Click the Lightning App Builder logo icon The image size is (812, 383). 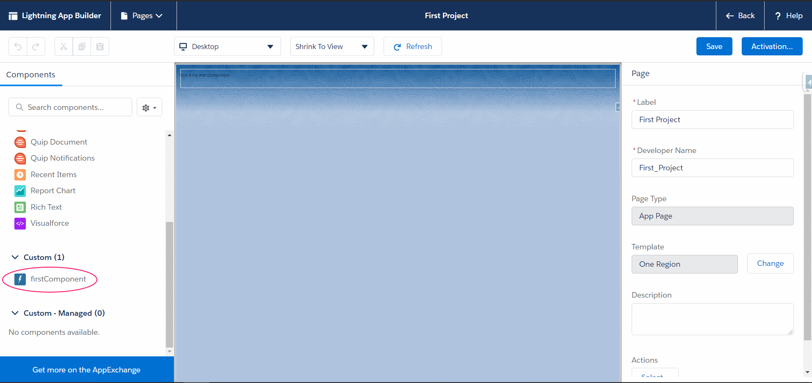pyautogui.click(x=13, y=16)
